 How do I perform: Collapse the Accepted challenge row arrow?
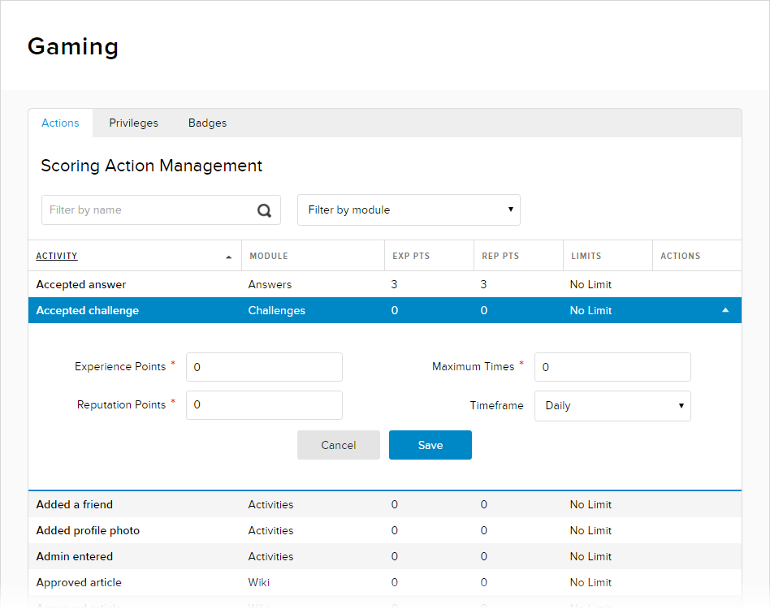point(725,310)
